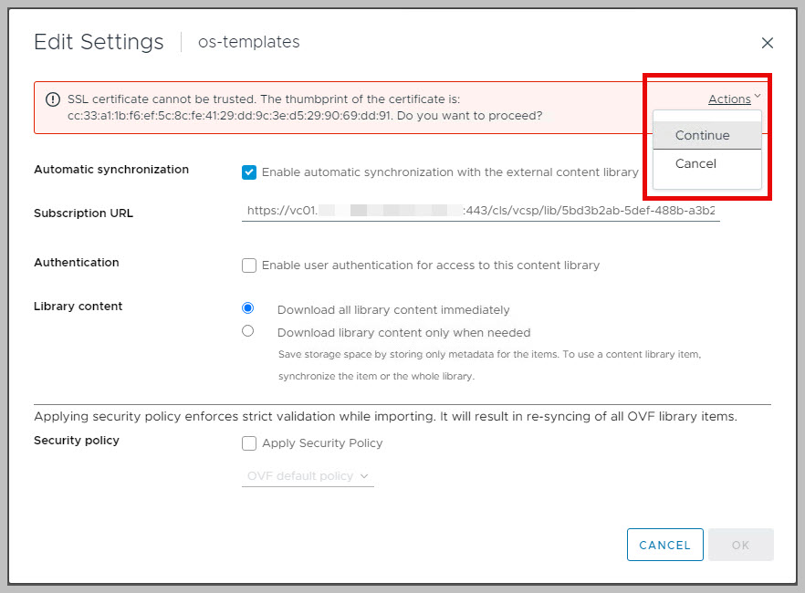The width and height of the screenshot is (805, 593).
Task: Select Download all library content immediately
Action: point(247,307)
